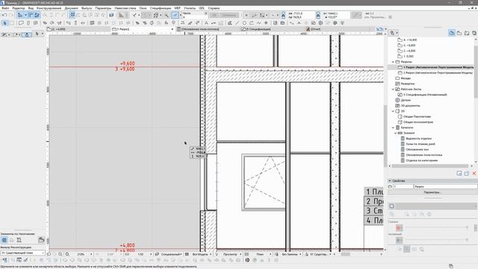Viewport: 478px width, 269px height.
Task: Open the Project Map view in Navigator
Action: tap(452, 33)
